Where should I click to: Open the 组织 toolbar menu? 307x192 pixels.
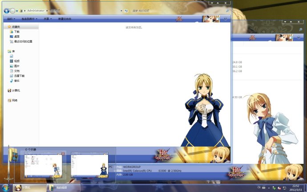(x=11, y=19)
